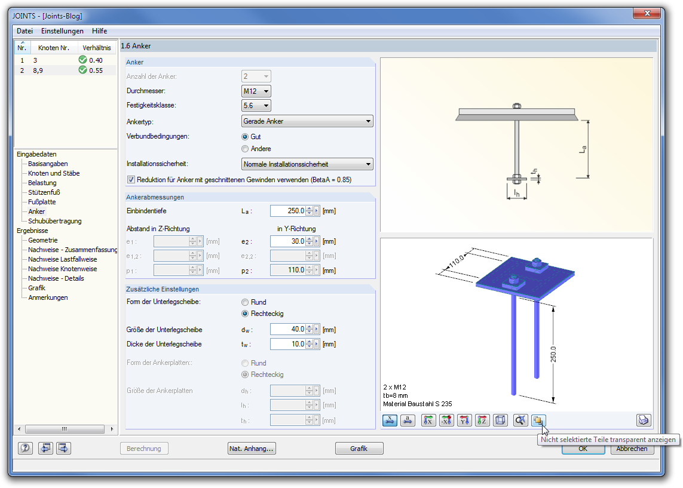
Task: Click the e2 input field value 30.0
Action: [288, 241]
